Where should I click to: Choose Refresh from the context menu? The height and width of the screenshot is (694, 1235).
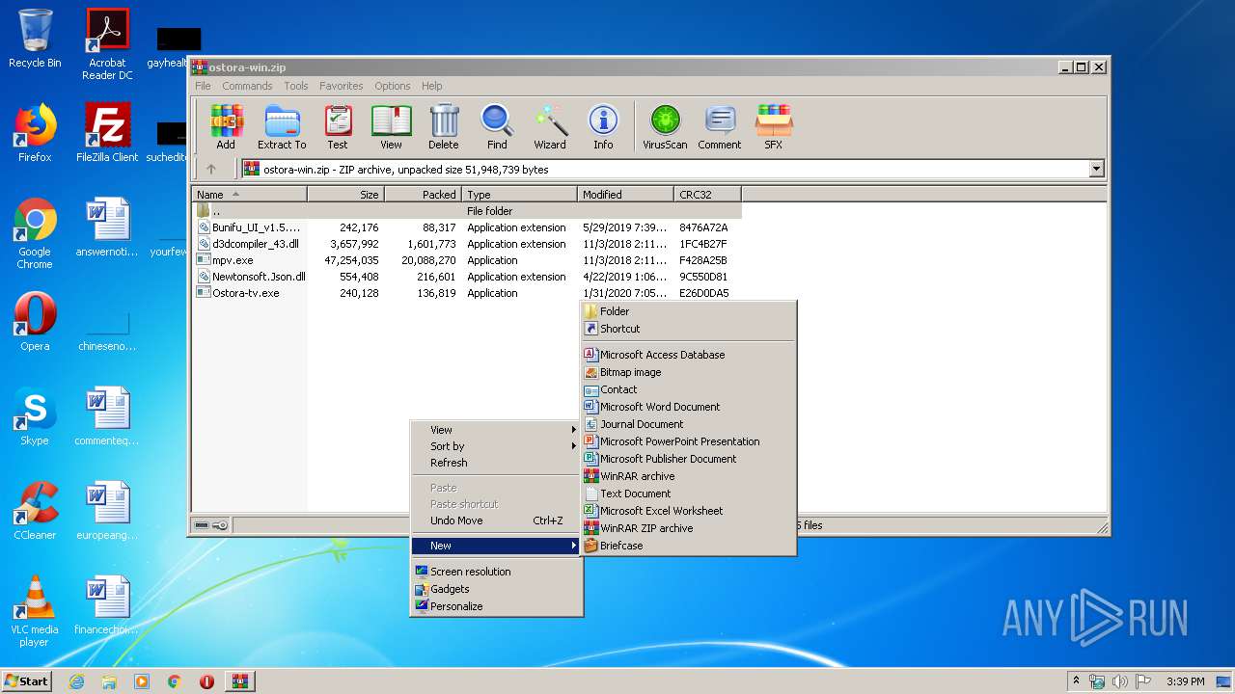point(496,463)
